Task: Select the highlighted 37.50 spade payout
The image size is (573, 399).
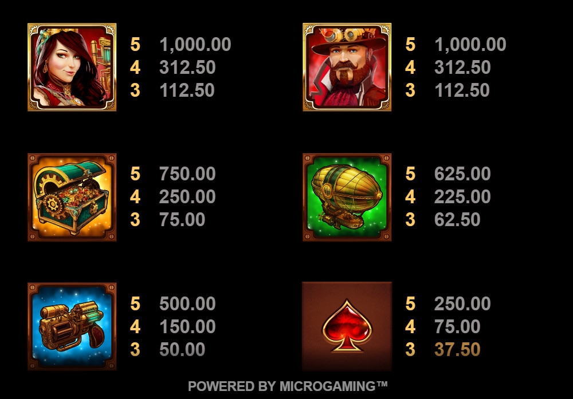Action: click(x=457, y=349)
